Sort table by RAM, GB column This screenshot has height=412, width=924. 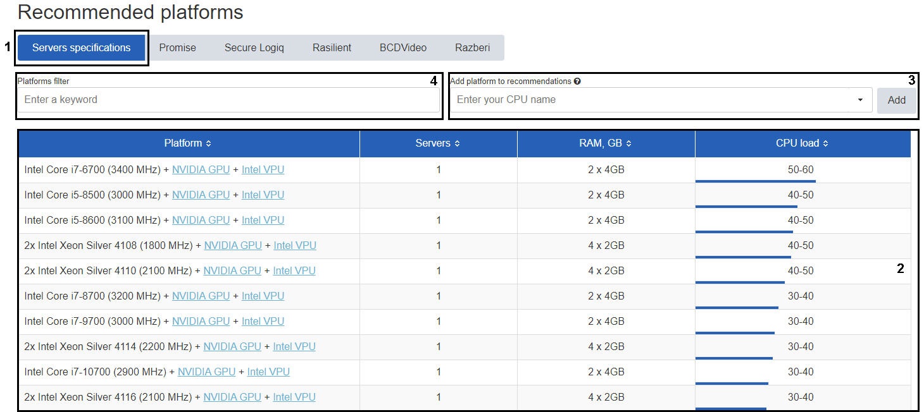point(605,143)
